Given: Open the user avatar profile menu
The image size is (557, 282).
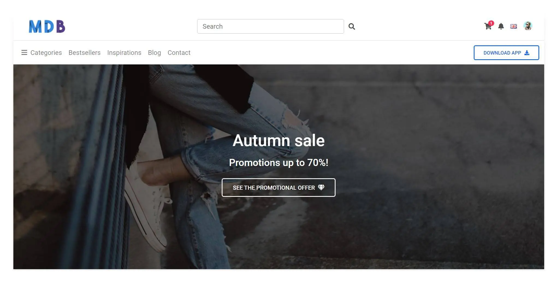Looking at the screenshot, I should (x=528, y=26).
